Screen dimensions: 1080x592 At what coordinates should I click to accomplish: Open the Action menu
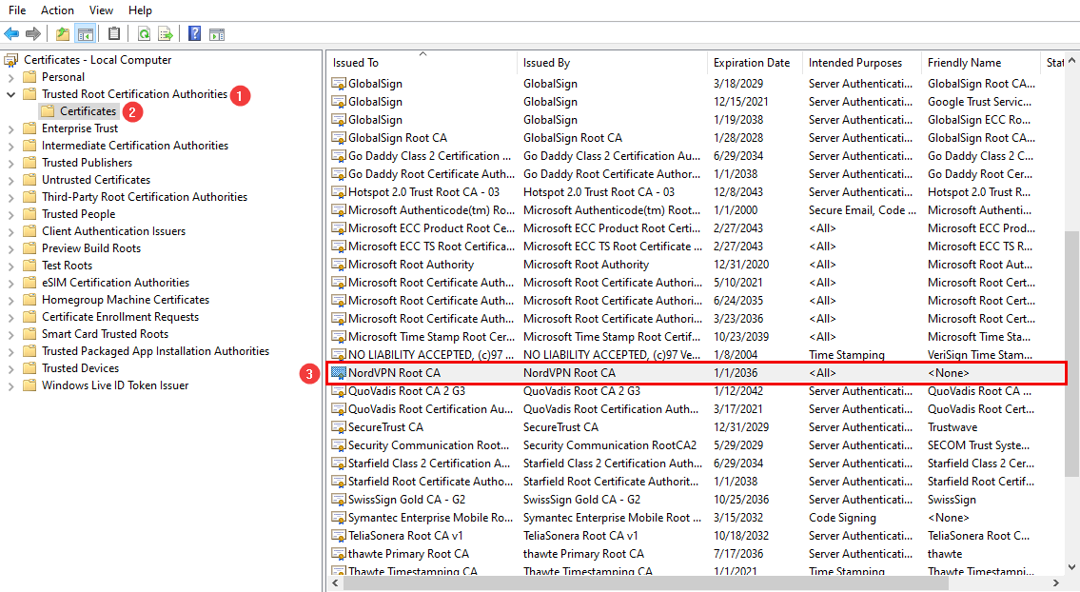point(57,10)
